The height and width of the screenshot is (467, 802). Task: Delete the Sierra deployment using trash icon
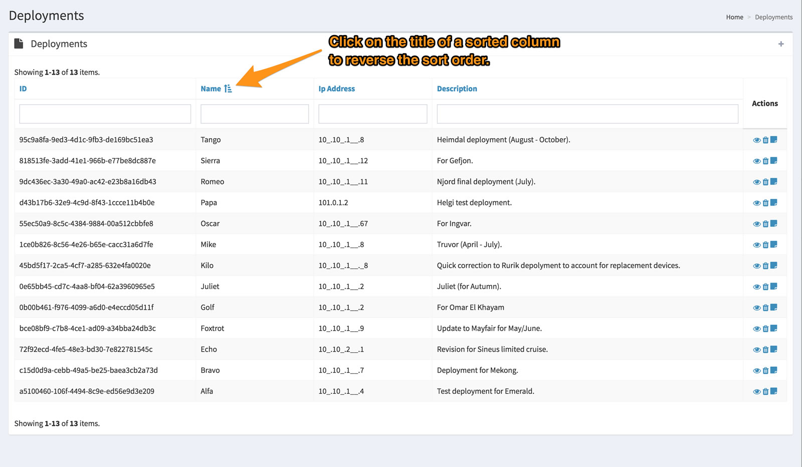pyautogui.click(x=765, y=161)
